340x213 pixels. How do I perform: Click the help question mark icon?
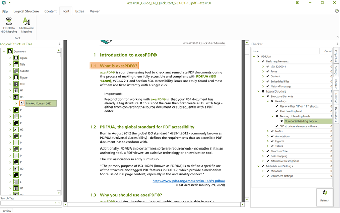pyautogui.click(x=337, y=11)
